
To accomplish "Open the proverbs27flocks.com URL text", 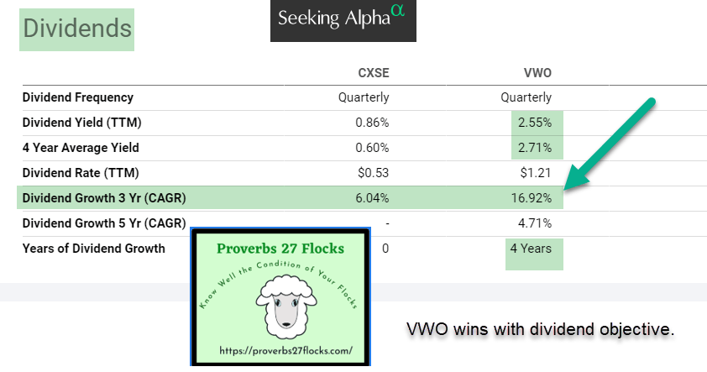I will [282, 349].
